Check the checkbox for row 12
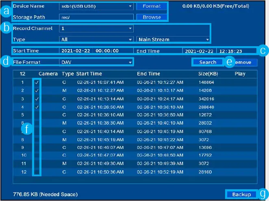The height and width of the screenshot is (201, 269). (x=37, y=172)
